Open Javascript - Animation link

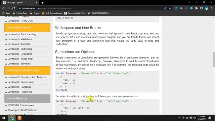(x=19, y=44)
